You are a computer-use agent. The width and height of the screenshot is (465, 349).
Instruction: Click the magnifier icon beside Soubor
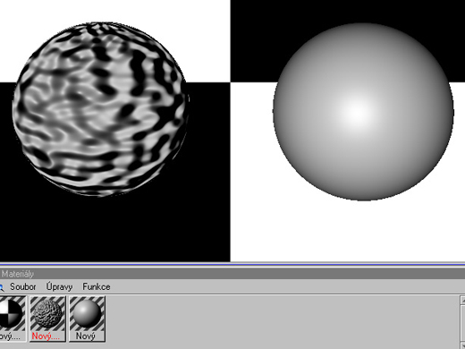click(x=1, y=287)
